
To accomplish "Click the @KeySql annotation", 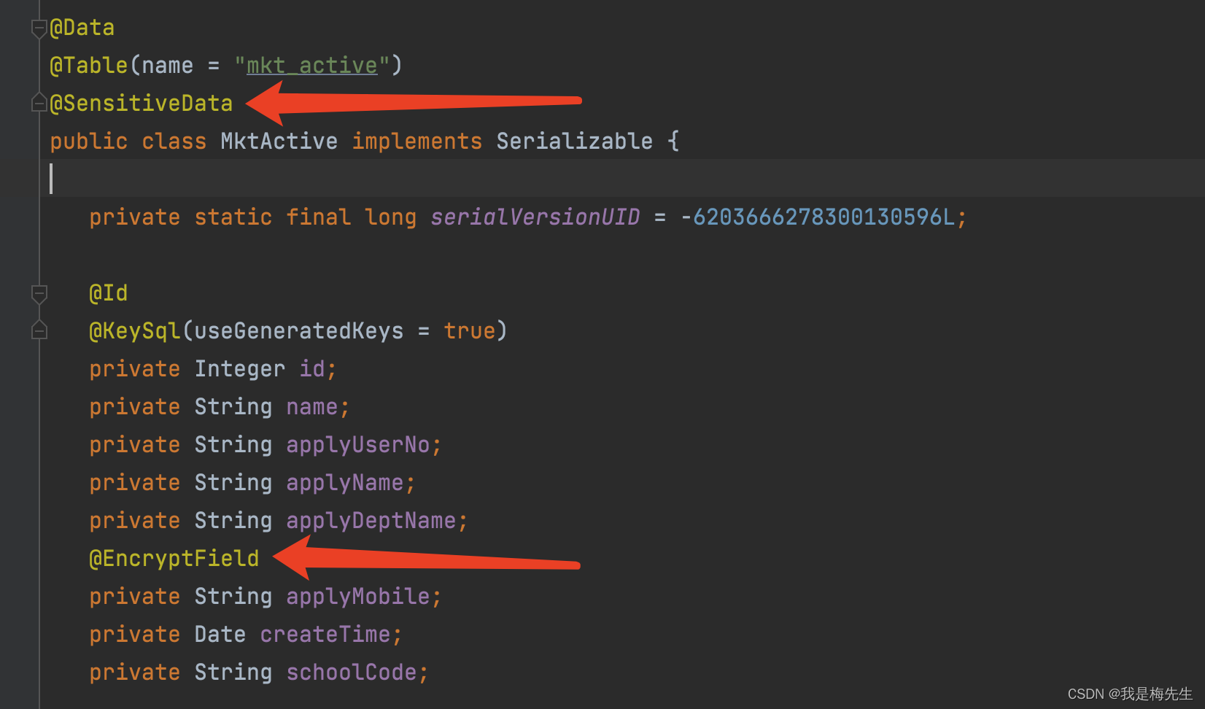I will click(x=134, y=331).
